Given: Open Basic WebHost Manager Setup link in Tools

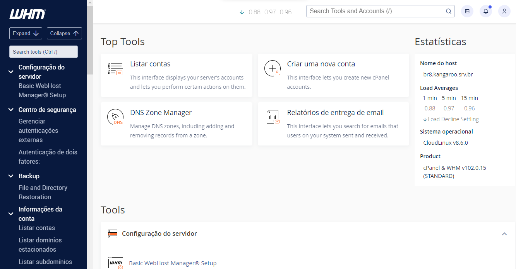Looking at the screenshot, I should [x=173, y=263].
